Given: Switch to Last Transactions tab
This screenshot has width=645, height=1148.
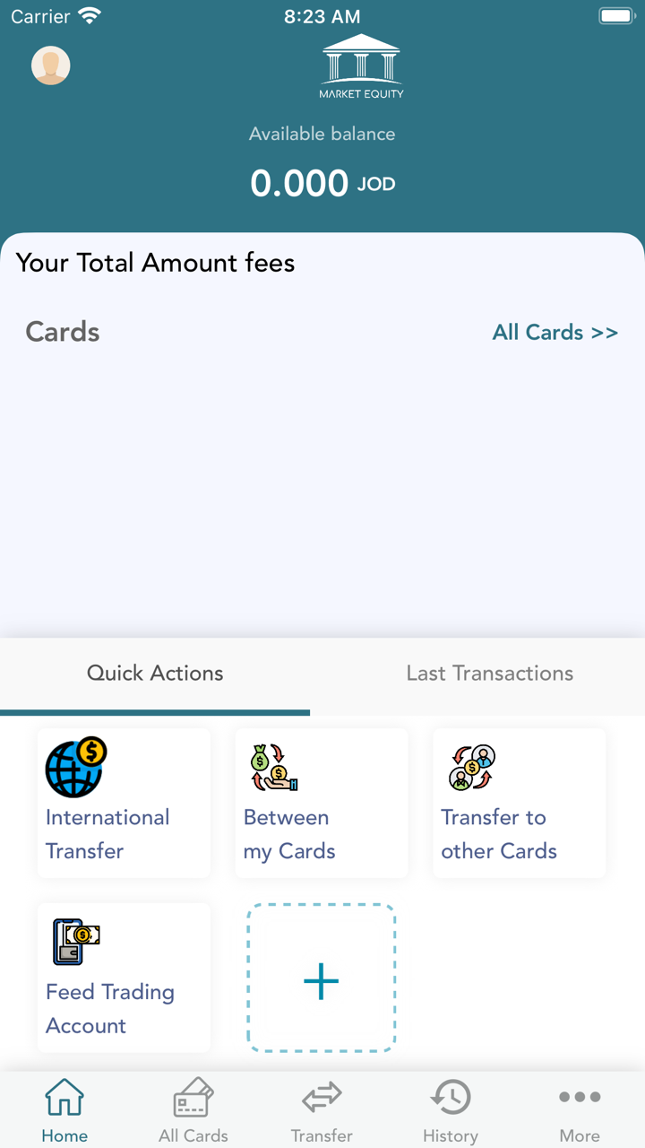Looking at the screenshot, I should pos(489,674).
